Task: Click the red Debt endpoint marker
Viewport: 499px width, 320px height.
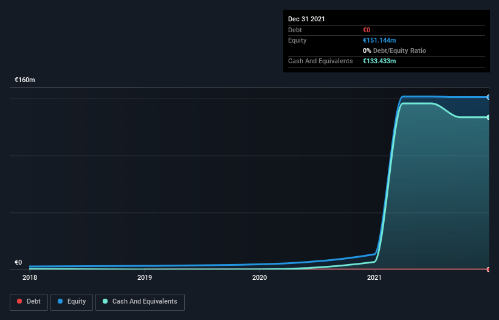Action: pos(488,270)
